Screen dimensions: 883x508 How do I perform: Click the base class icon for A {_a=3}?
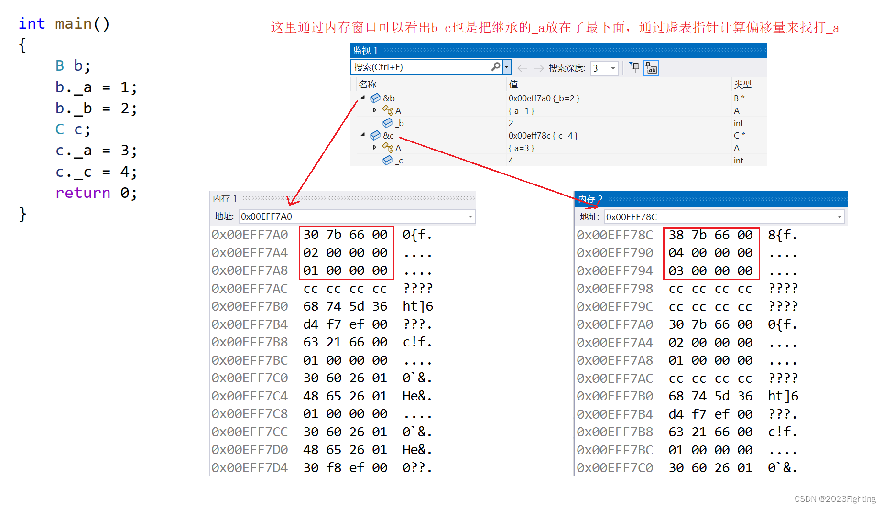388,148
